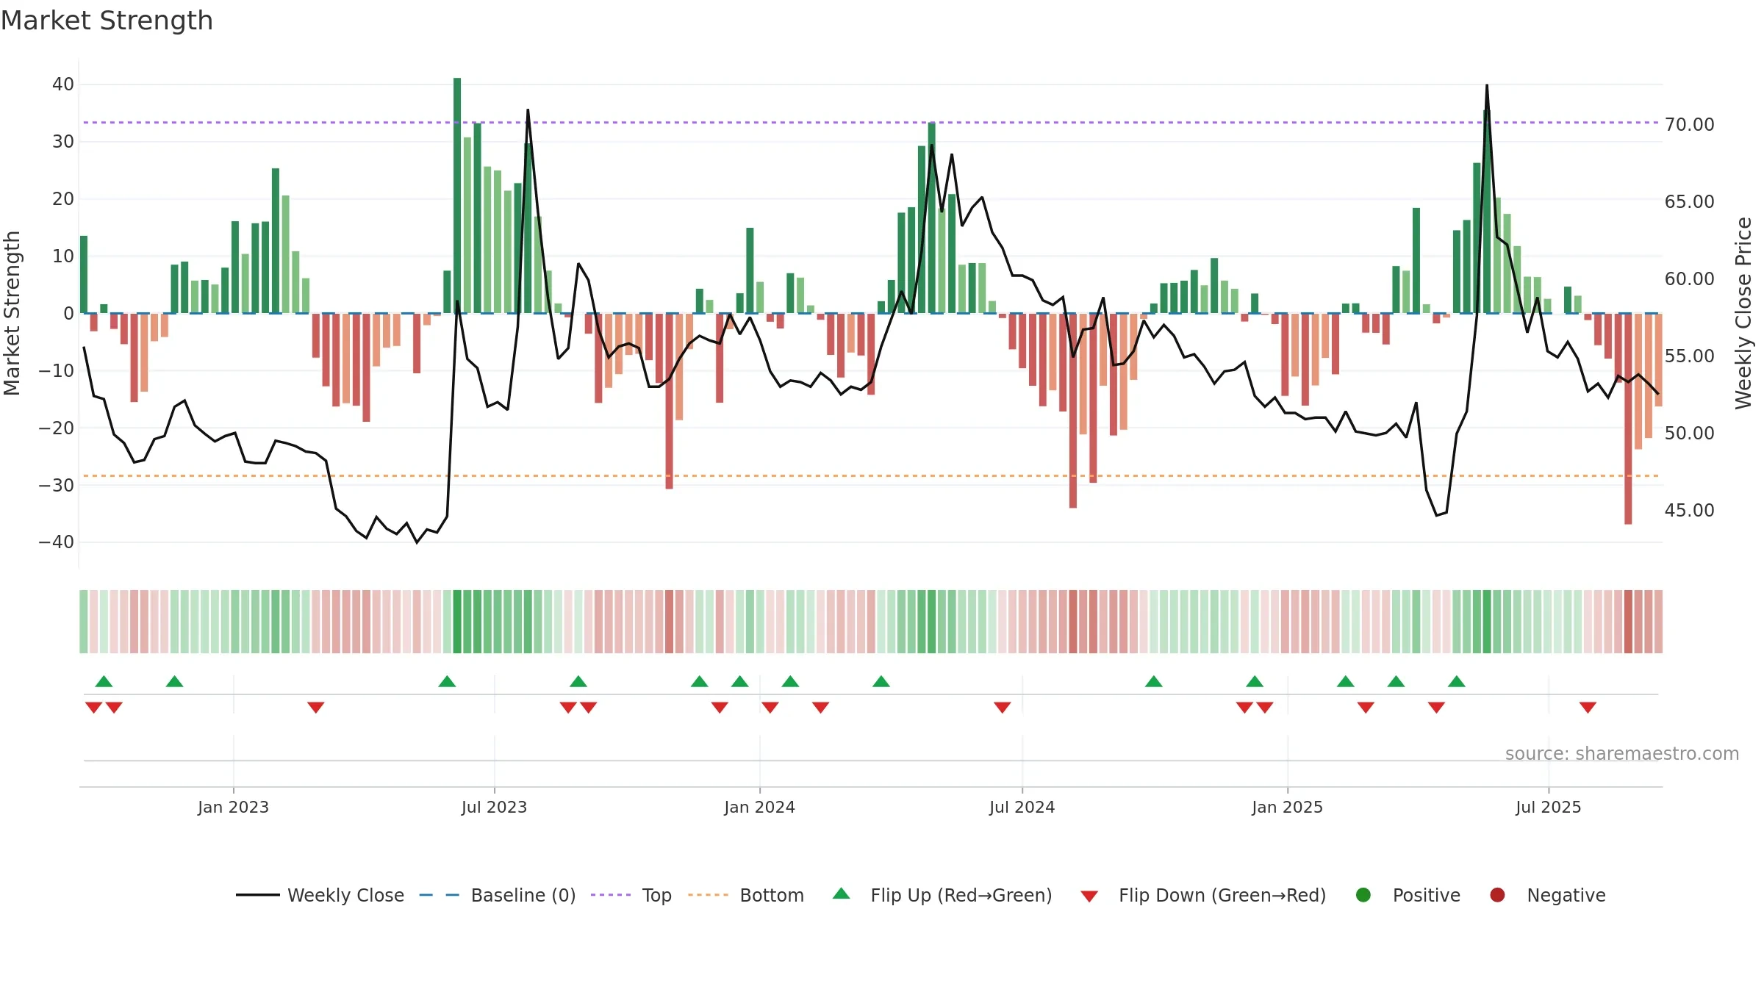
Task: Click the dark green heatmap cell mid-2023
Action: tap(457, 622)
